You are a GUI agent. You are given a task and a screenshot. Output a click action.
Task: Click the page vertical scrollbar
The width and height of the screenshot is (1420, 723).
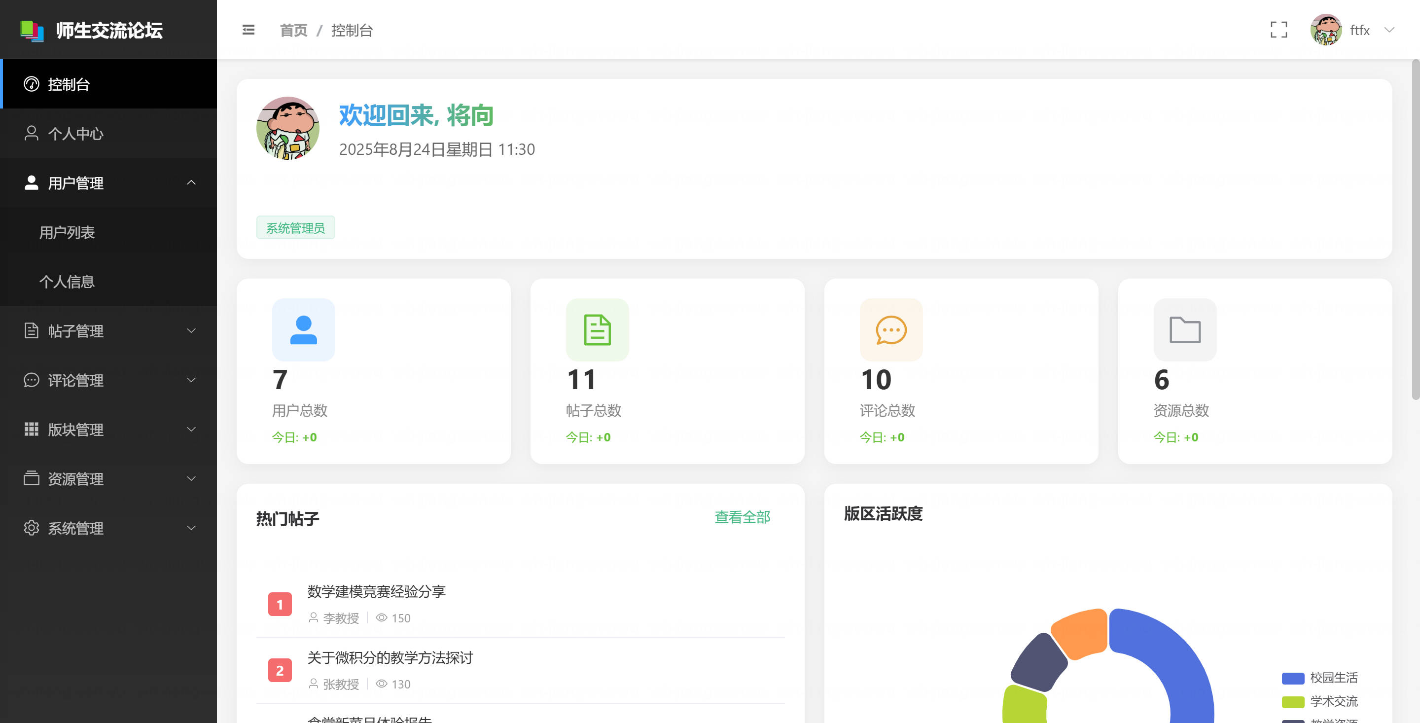1415,229
